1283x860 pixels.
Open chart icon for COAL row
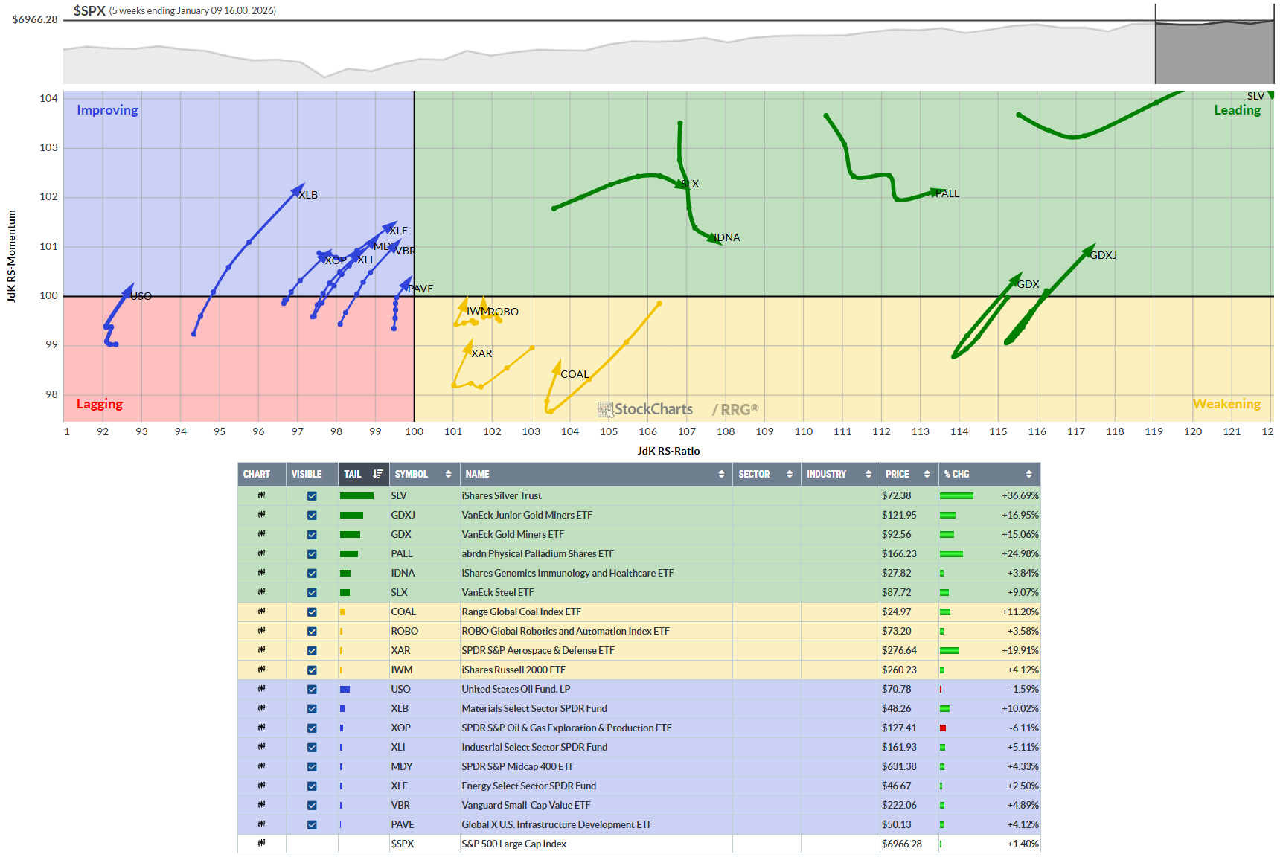pos(261,612)
